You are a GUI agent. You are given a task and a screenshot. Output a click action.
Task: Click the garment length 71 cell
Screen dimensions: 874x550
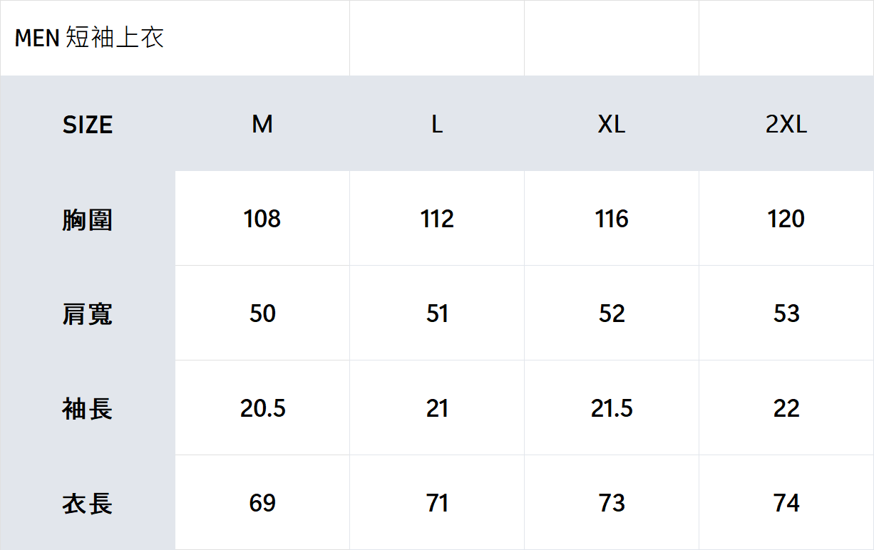coord(437,503)
